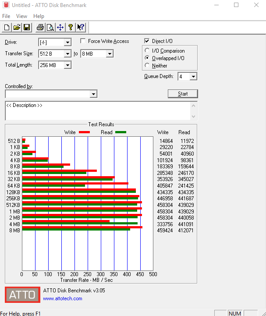Click the write value 459424
The width and height of the screenshot is (266, 316).
(165, 231)
